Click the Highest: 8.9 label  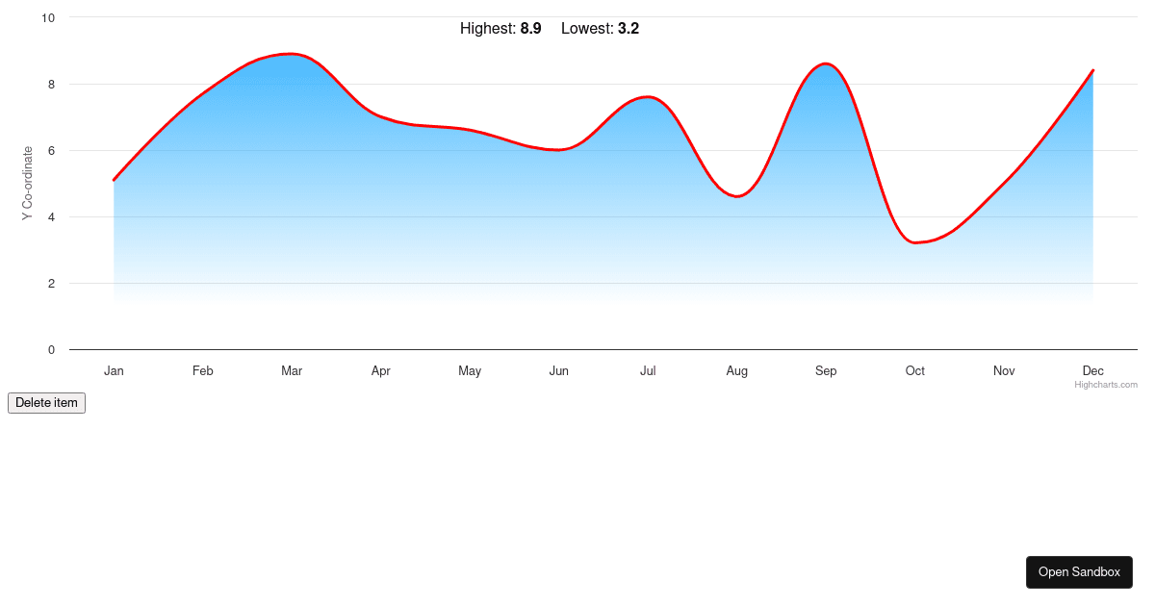500,29
